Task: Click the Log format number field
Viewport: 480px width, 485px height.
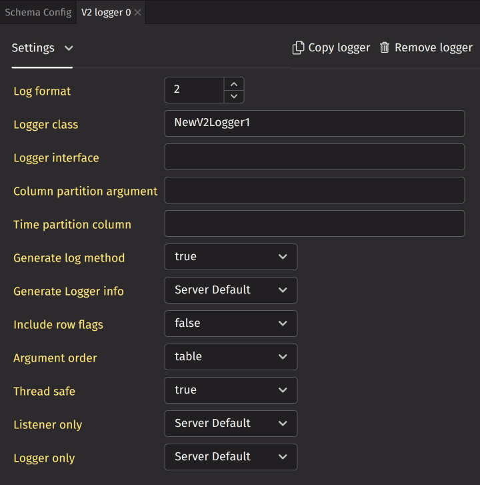Action: point(193,90)
